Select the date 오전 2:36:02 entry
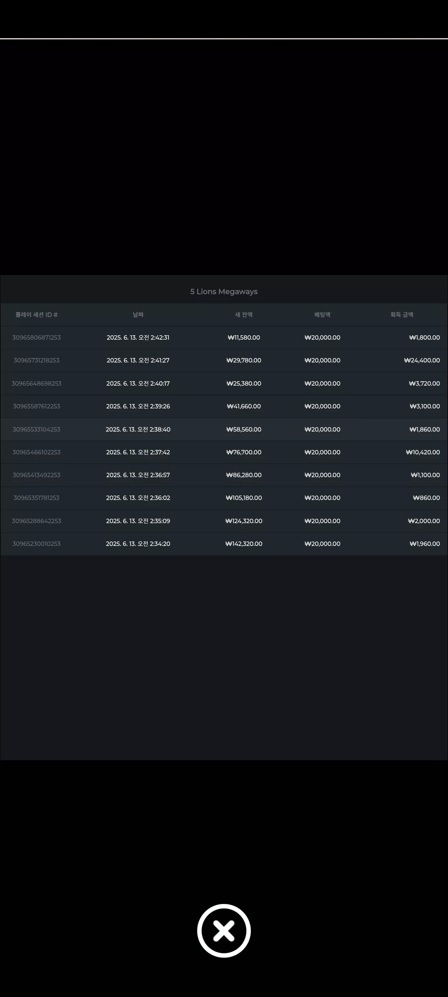This screenshot has height=997, width=448. (138, 498)
